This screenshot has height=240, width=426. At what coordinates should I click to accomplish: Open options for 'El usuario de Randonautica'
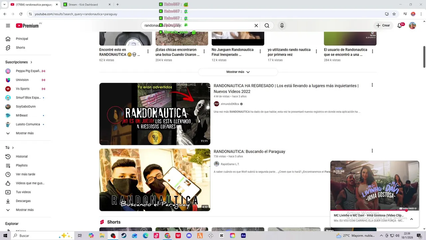372,51
